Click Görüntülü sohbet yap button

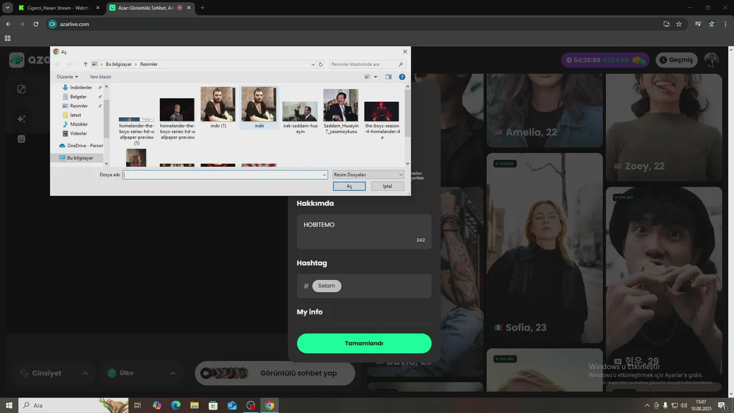[275, 373]
